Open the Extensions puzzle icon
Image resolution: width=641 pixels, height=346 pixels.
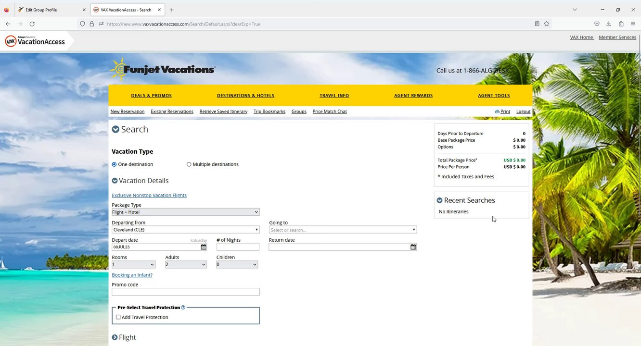(621, 24)
